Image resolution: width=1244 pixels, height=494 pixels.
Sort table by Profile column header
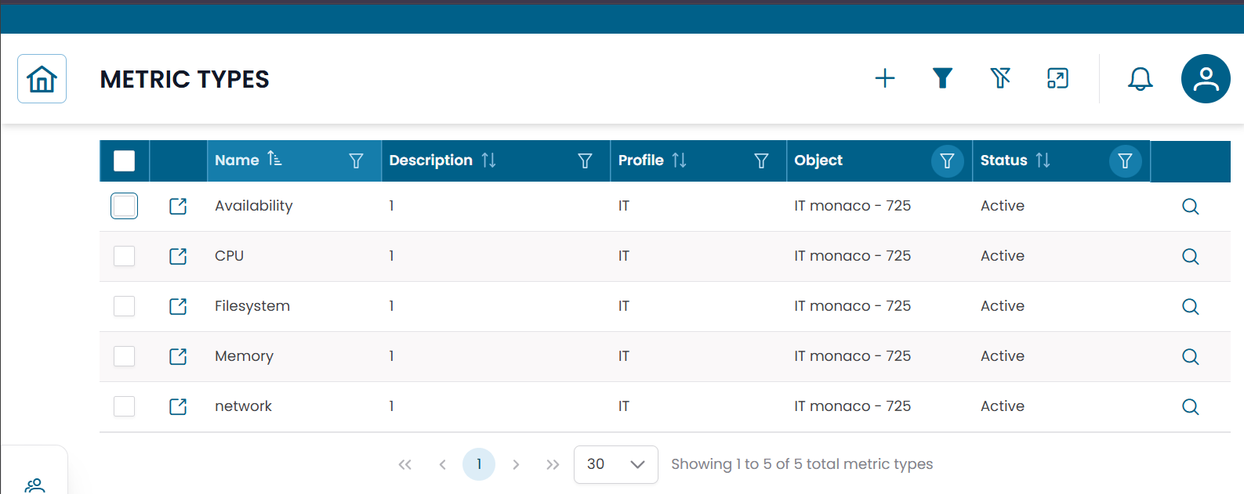[x=642, y=160]
